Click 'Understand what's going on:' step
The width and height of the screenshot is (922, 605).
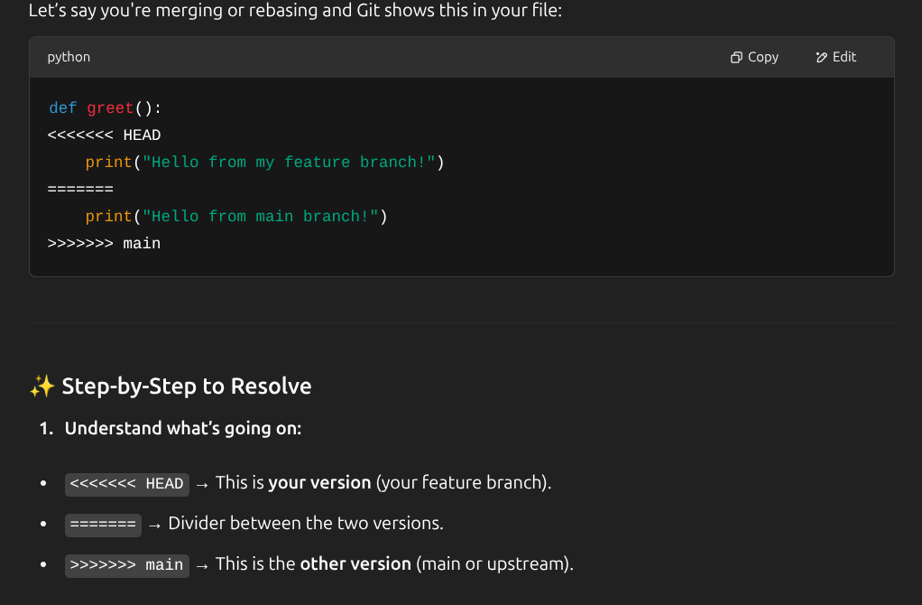click(183, 428)
